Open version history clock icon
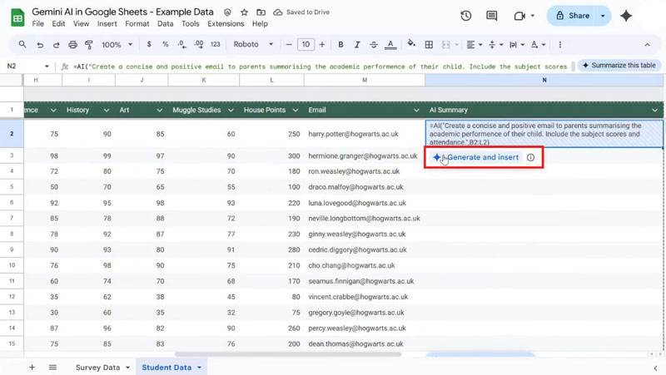The height and width of the screenshot is (375, 666). 466,16
